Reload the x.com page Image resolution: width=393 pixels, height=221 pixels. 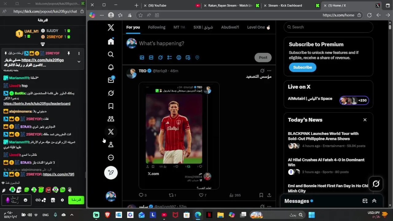pyautogui.click(x=369, y=15)
